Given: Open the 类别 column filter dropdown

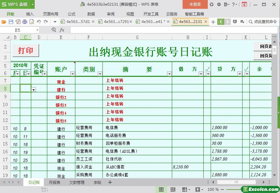Looking at the screenshot, I should pyautogui.click(x=100, y=74).
